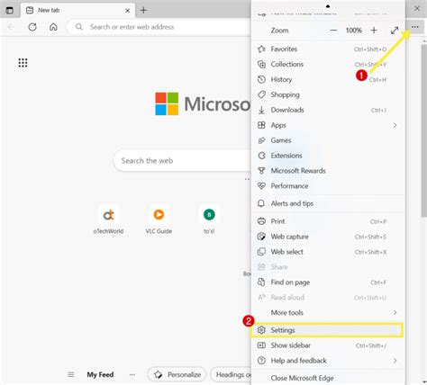Open Alerts and tips from the menu

point(328,203)
